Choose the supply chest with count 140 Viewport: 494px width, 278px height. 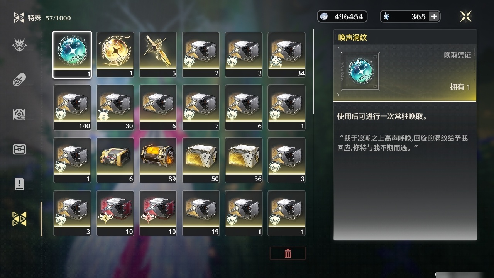(72, 107)
